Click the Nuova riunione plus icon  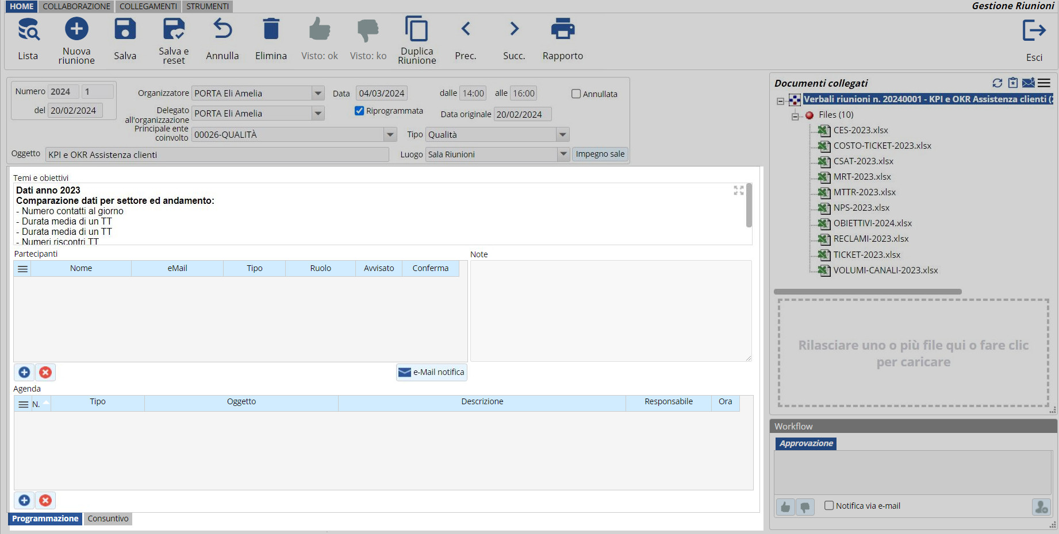[x=76, y=29]
